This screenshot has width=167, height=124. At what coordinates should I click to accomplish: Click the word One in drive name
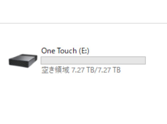click(48, 51)
